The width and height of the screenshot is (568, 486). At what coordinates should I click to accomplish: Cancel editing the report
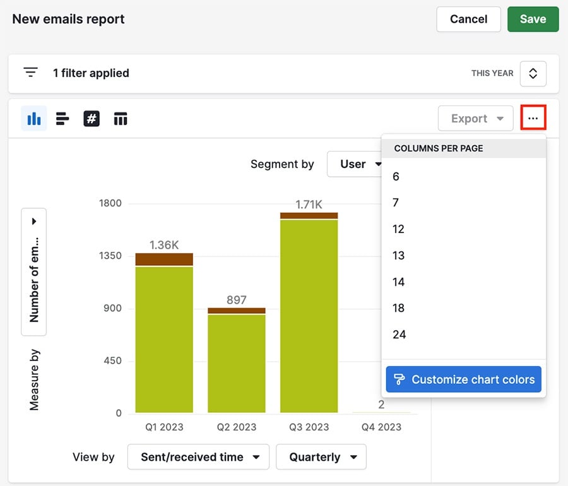[468, 19]
